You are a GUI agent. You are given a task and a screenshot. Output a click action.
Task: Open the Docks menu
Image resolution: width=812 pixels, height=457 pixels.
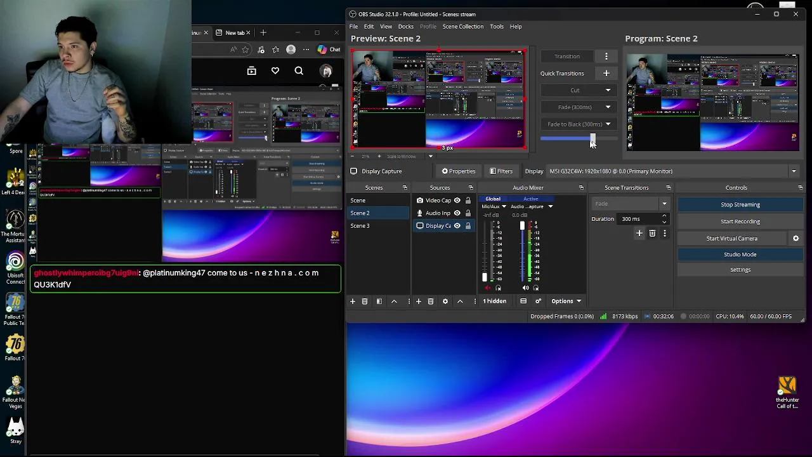[x=405, y=27]
